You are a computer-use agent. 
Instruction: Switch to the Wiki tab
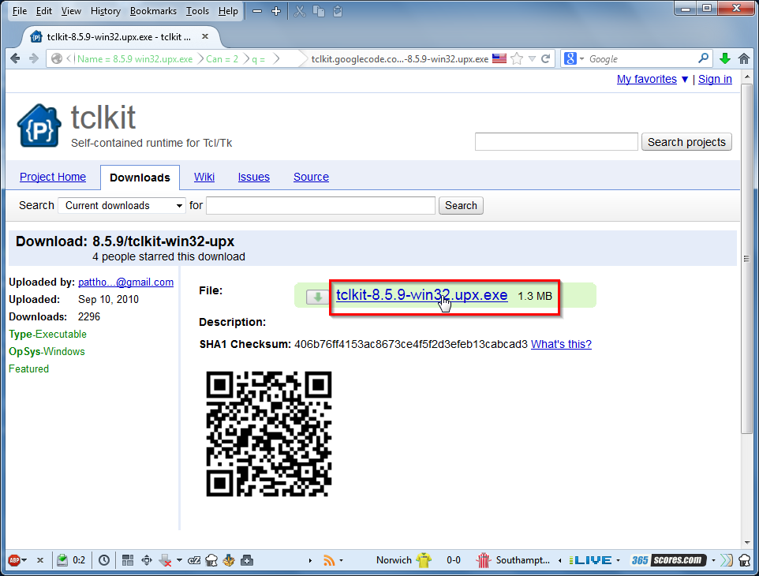204,177
